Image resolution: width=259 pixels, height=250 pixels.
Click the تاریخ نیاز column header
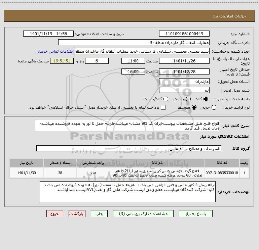pyautogui.click(x=27, y=163)
